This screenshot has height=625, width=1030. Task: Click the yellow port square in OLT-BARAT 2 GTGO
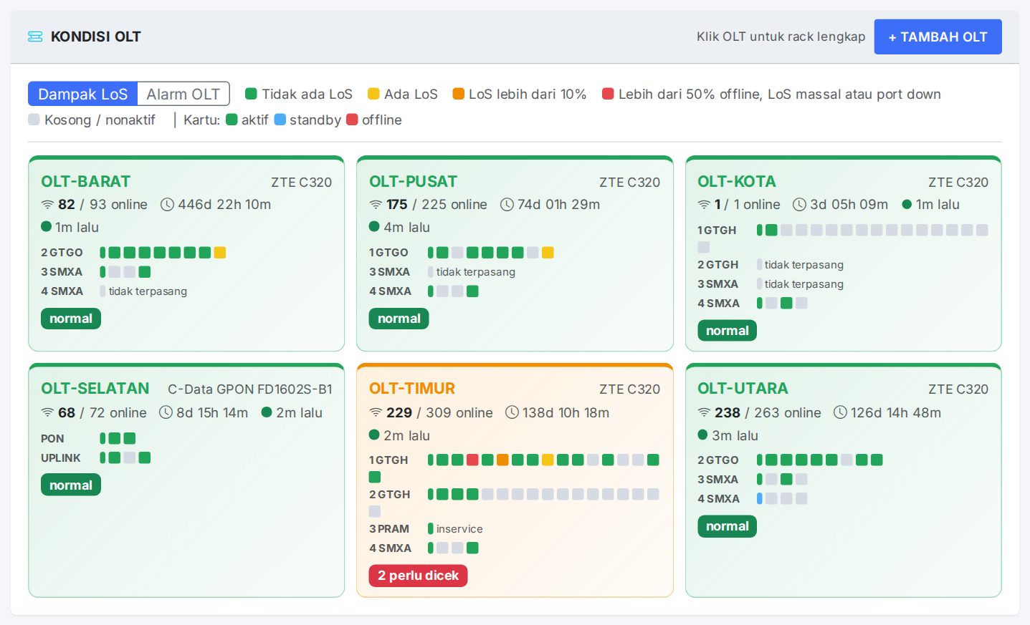(x=220, y=252)
